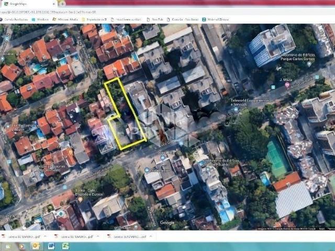Click the bus stop icon left of Acqualis Piscinas
Image resolution: width=335 pixels, height=251 pixels.
click(x=9, y=162)
